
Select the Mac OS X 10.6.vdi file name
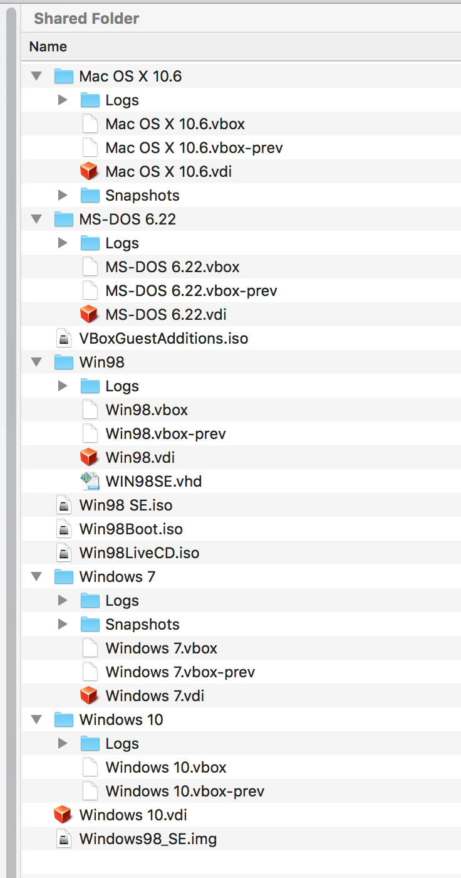168,171
